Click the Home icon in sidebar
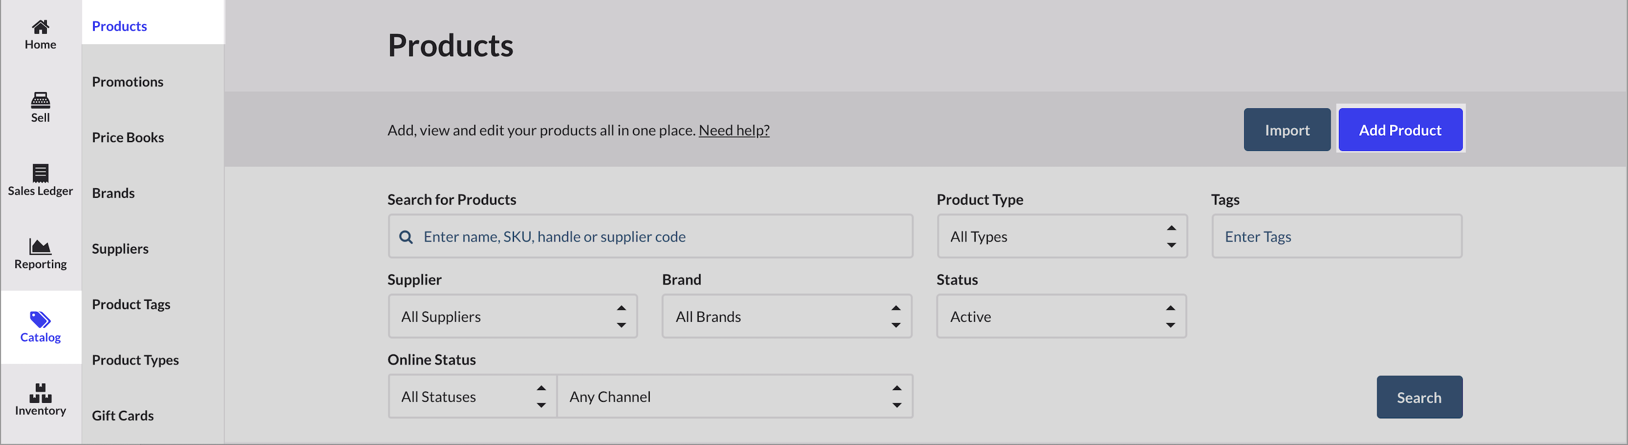1628x445 pixels. [41, 26]
